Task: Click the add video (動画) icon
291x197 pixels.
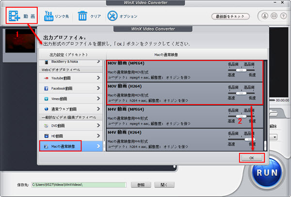Action: tap(15, 16)
